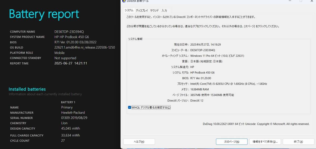
Task: Click システム製造元 value HP
Action: pos(192,67)
